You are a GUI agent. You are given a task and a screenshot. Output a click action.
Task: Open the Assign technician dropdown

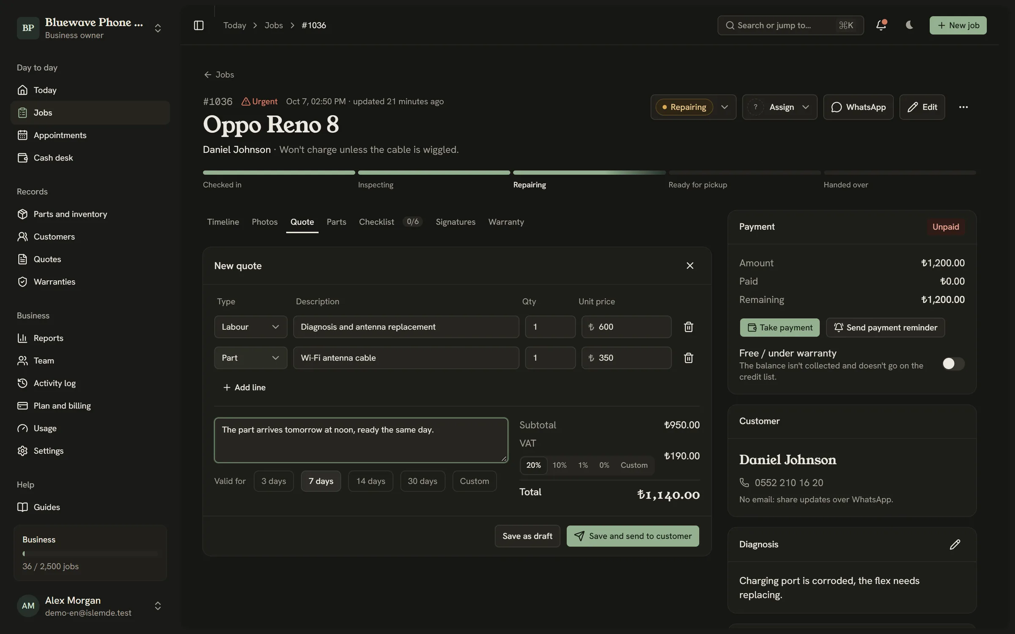click(x=779, y=107)
